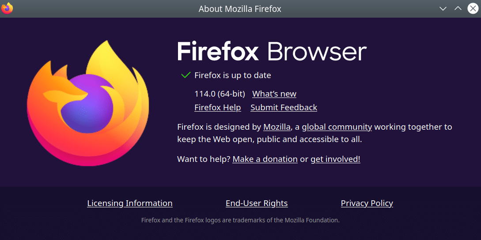Viewport: 481px width, 240px height.
Task: Visit the global community link
Action: (337, 127)
